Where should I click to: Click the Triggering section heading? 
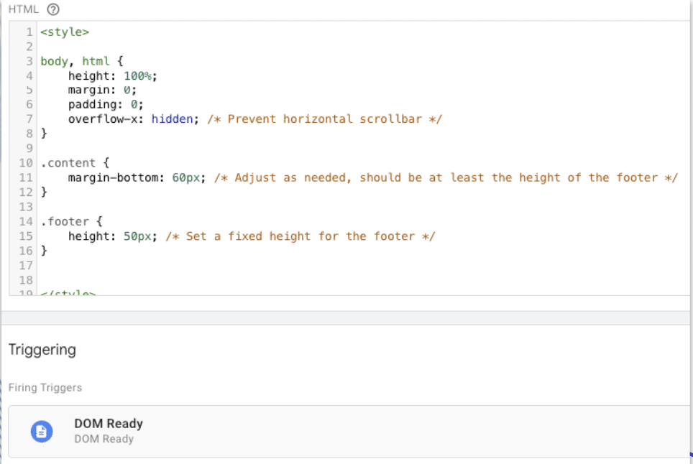42,350
